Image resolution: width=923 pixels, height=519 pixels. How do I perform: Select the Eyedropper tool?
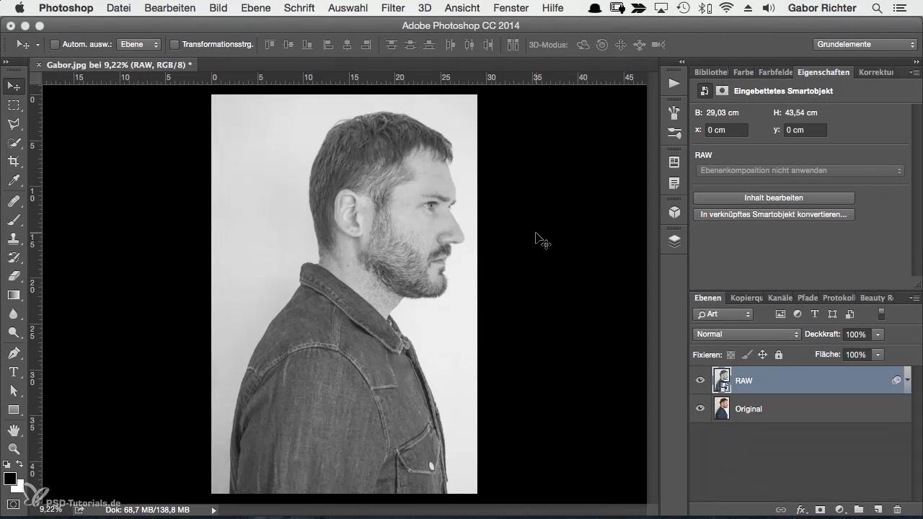pos(14,181)
